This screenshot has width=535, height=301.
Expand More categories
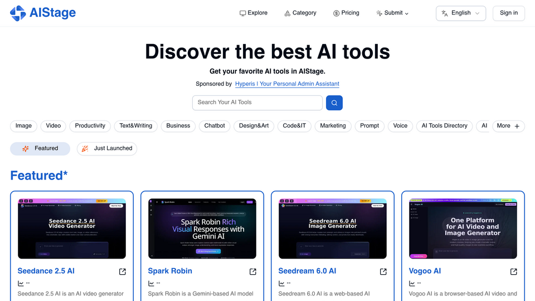point(508,126)
